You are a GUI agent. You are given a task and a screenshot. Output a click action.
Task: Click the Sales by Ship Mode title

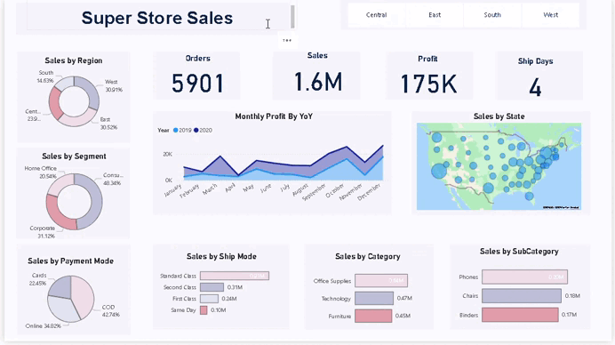221,256
